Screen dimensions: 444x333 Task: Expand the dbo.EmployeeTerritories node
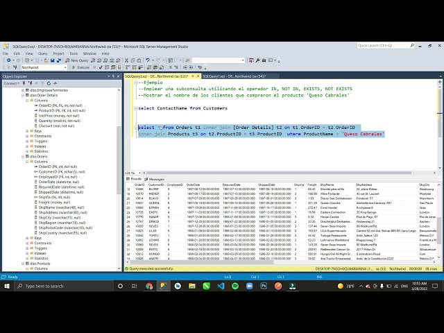click(x=23, y=90)
